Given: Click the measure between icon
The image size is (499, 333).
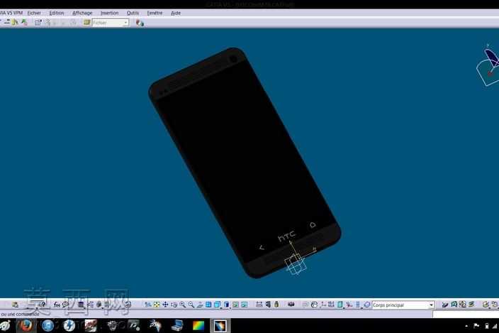Looking at the screenshot, I should coord(259,305).
